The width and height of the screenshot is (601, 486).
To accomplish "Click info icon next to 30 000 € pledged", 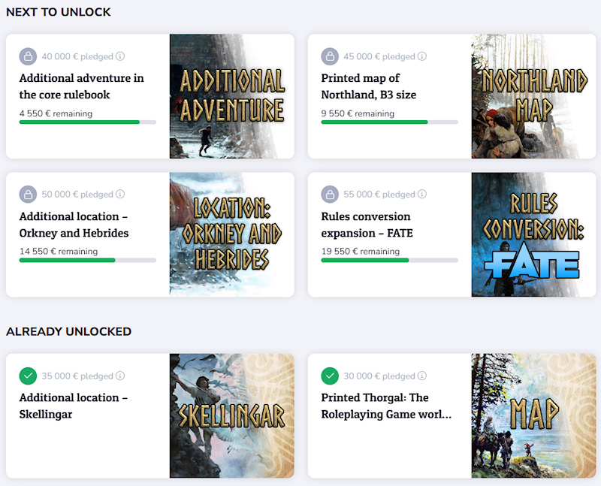I will point(422,376).
